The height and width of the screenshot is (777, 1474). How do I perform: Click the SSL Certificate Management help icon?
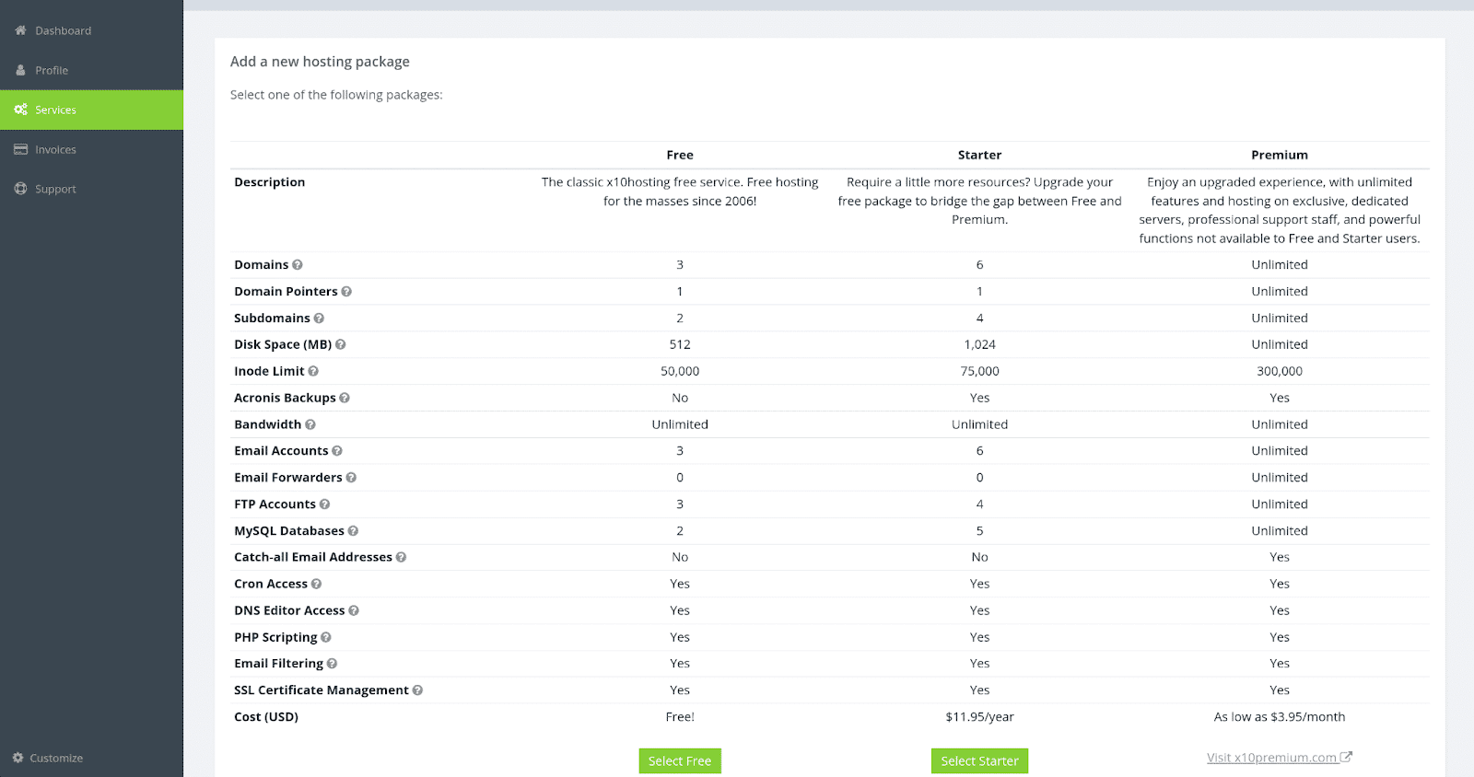tap(417, 690)
